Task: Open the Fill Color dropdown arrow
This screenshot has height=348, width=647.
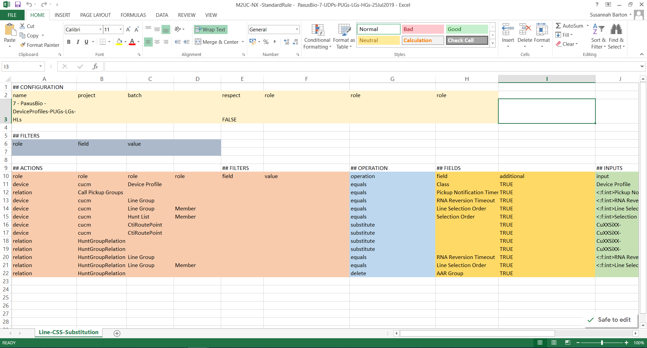Action: pyautogui.click(x=125, y=42)
